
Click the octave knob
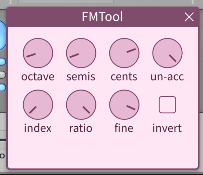pos(38,53)
